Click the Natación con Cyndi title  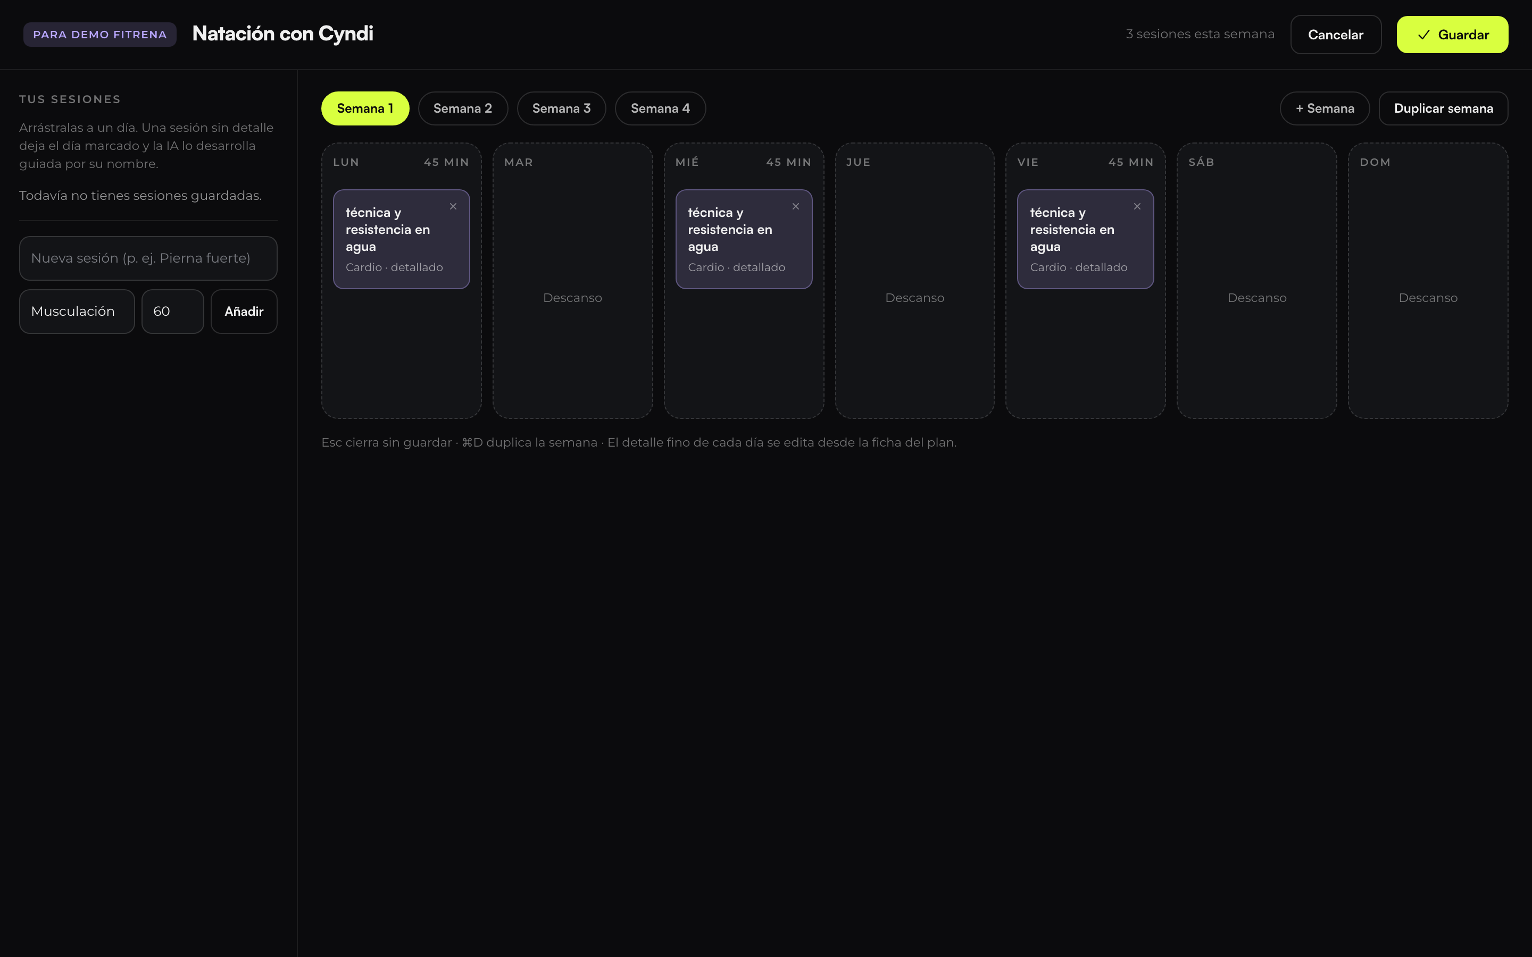coord(282,33)
